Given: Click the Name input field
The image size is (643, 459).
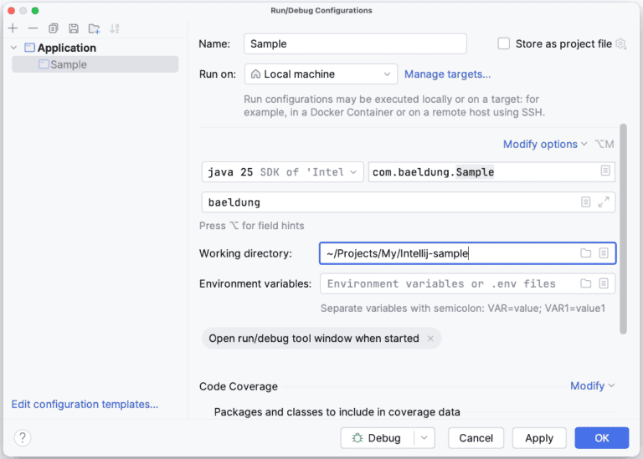Looking at the screenshot, I should 355,43.
